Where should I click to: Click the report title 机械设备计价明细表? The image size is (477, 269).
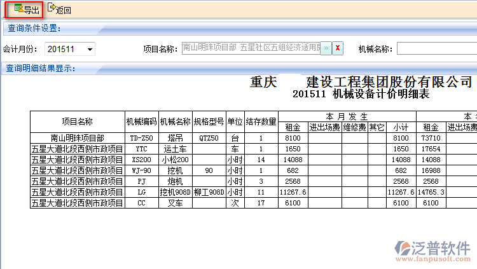[361, 94]
